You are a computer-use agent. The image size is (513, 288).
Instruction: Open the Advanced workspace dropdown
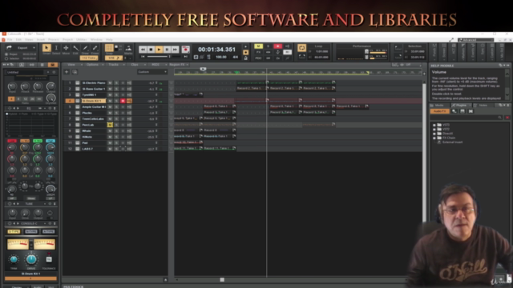[x=475, y=40]
